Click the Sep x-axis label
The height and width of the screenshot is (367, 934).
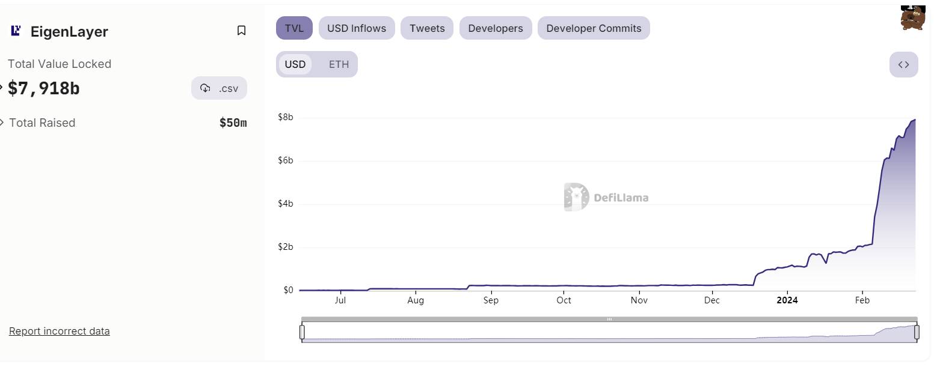point(491,300)
